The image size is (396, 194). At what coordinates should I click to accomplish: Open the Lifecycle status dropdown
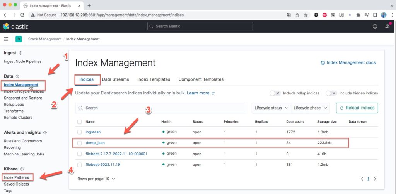coord(271,108)
